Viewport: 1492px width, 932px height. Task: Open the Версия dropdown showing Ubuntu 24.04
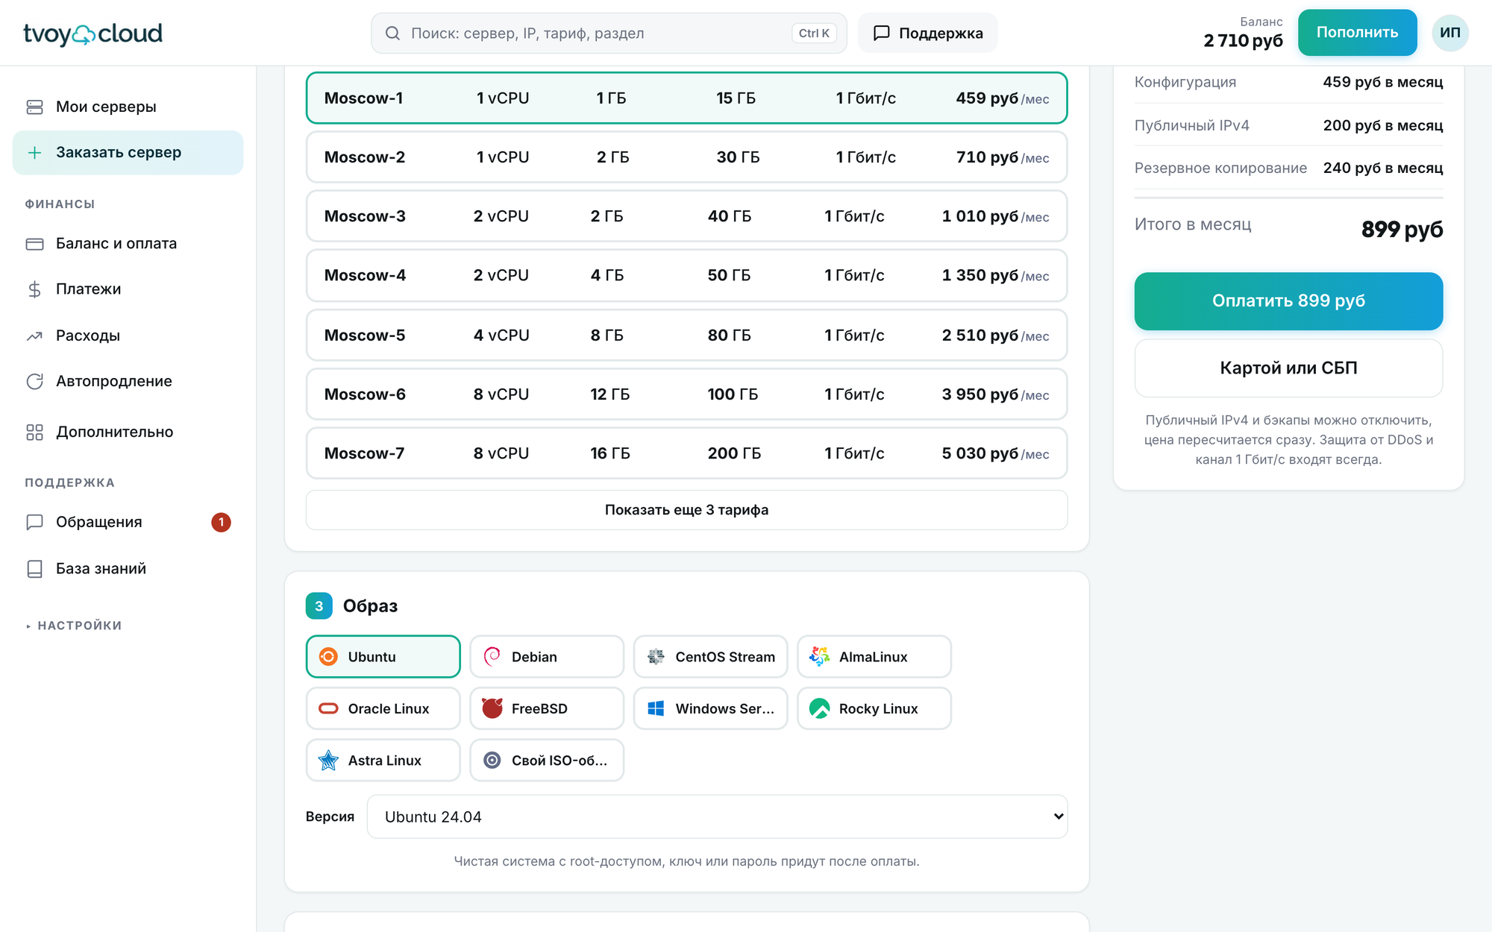point(717,816)
